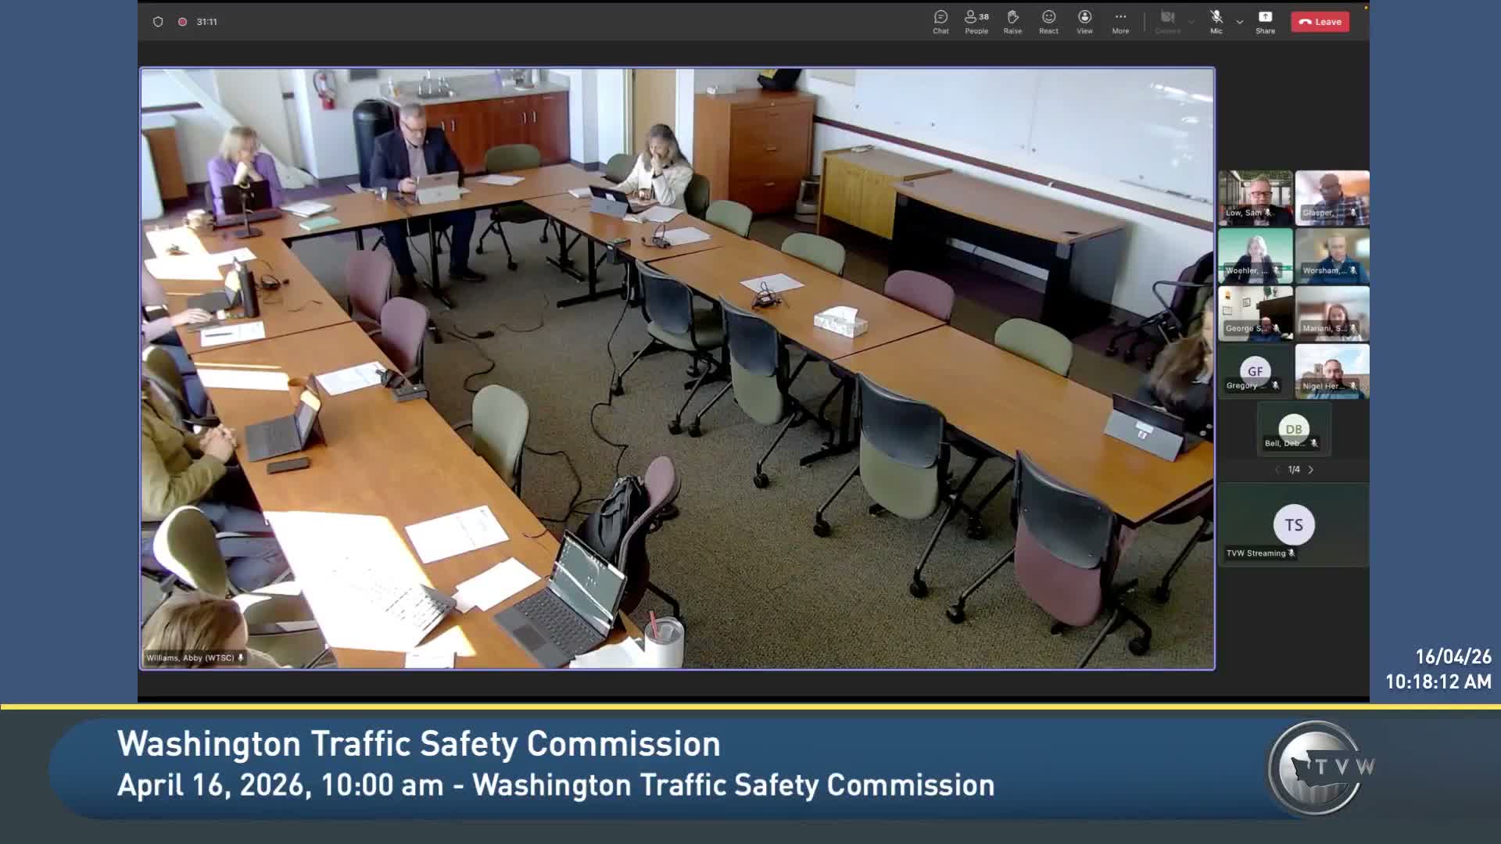Viewport: 1501px width, 844px height.
Task: Go to next participant page arrow
Action: pos(1311,470)
